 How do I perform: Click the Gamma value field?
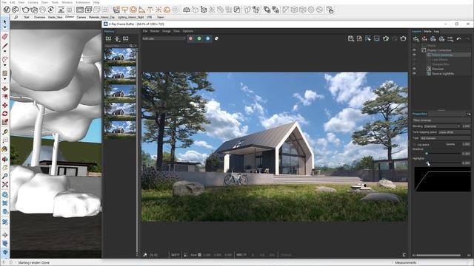466,144
